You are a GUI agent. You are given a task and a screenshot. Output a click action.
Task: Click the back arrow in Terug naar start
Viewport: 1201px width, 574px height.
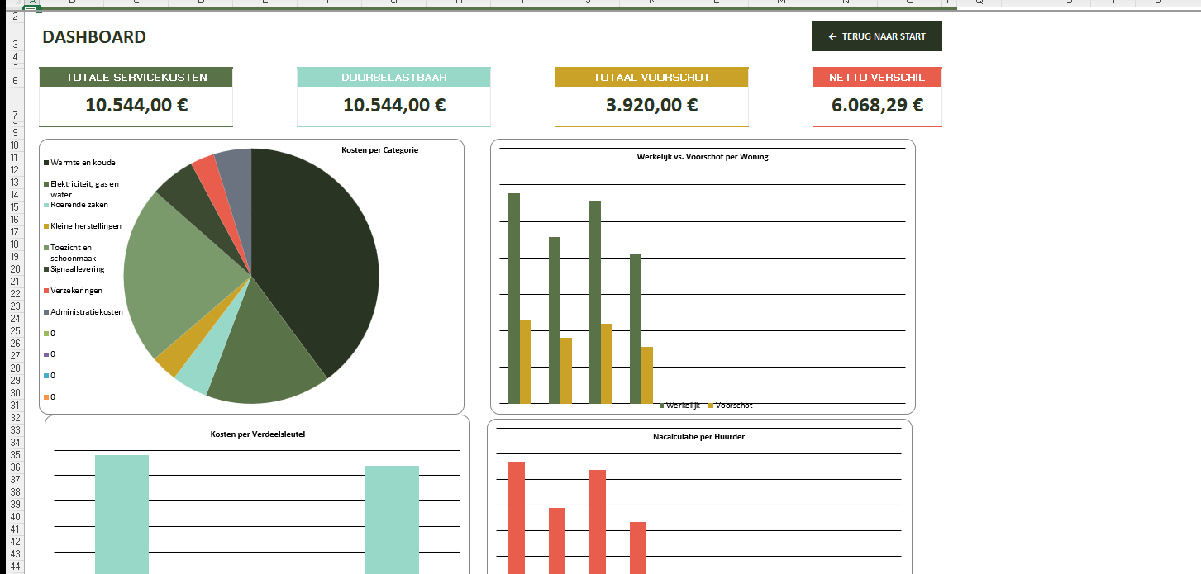click(832, 37)
